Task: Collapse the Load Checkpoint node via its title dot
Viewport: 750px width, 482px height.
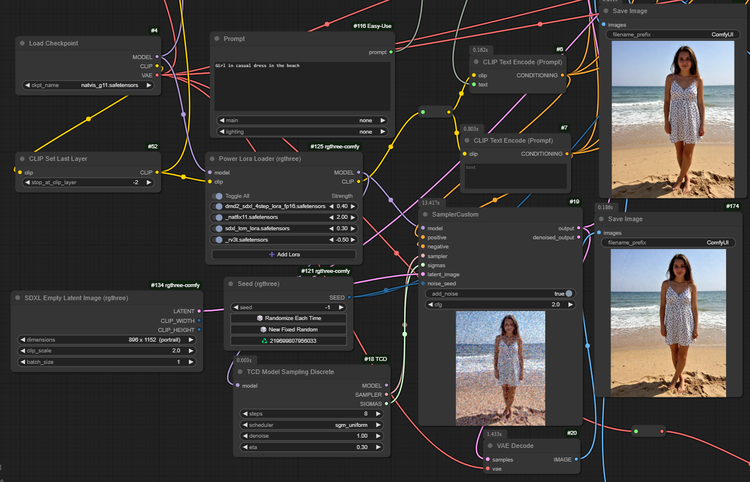Action: (23, 43)
